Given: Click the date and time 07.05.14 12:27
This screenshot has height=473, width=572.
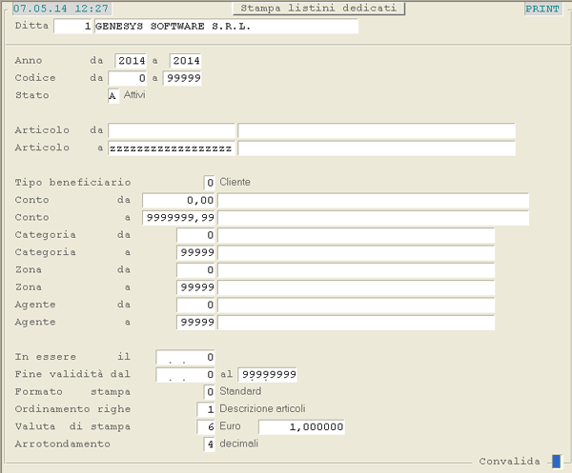Looking at the screenshot, I should coord(61,9).
